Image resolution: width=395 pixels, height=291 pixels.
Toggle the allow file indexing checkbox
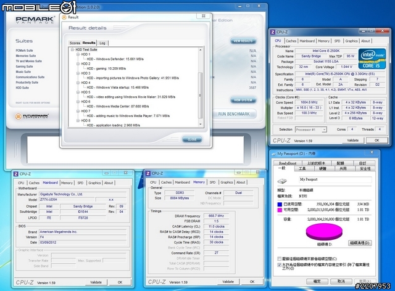pyautogui.click(x=279, y=265)
